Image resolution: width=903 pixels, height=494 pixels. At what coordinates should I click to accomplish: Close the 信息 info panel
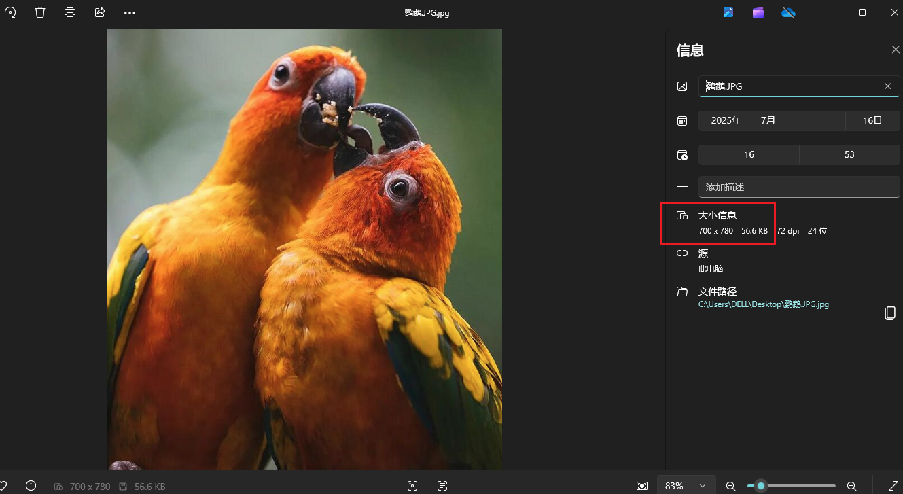click(896, 50)
